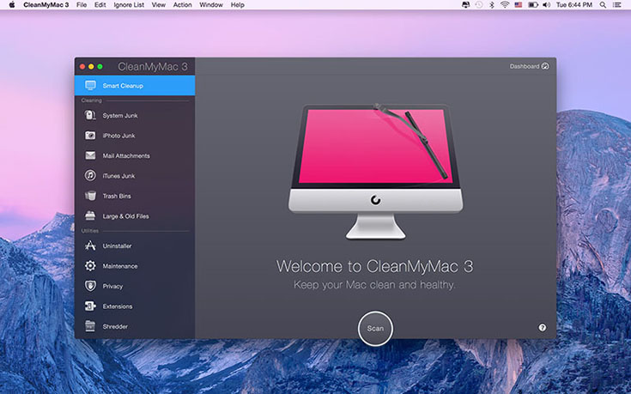This screenshot has height=394, width=631.
Task: Click the Large & Old Files icon
Action: coord(90,215)
